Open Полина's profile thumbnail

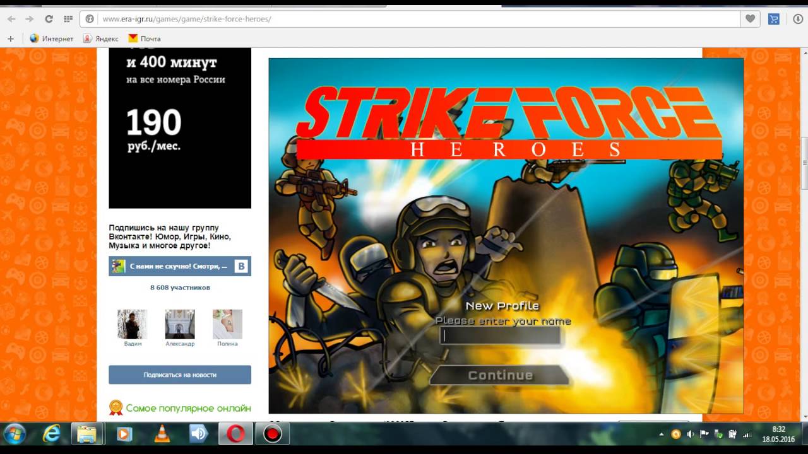click(227, 324)
